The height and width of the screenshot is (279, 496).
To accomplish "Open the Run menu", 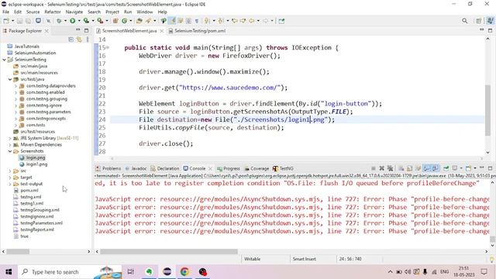I will click(x=128, y=12).
